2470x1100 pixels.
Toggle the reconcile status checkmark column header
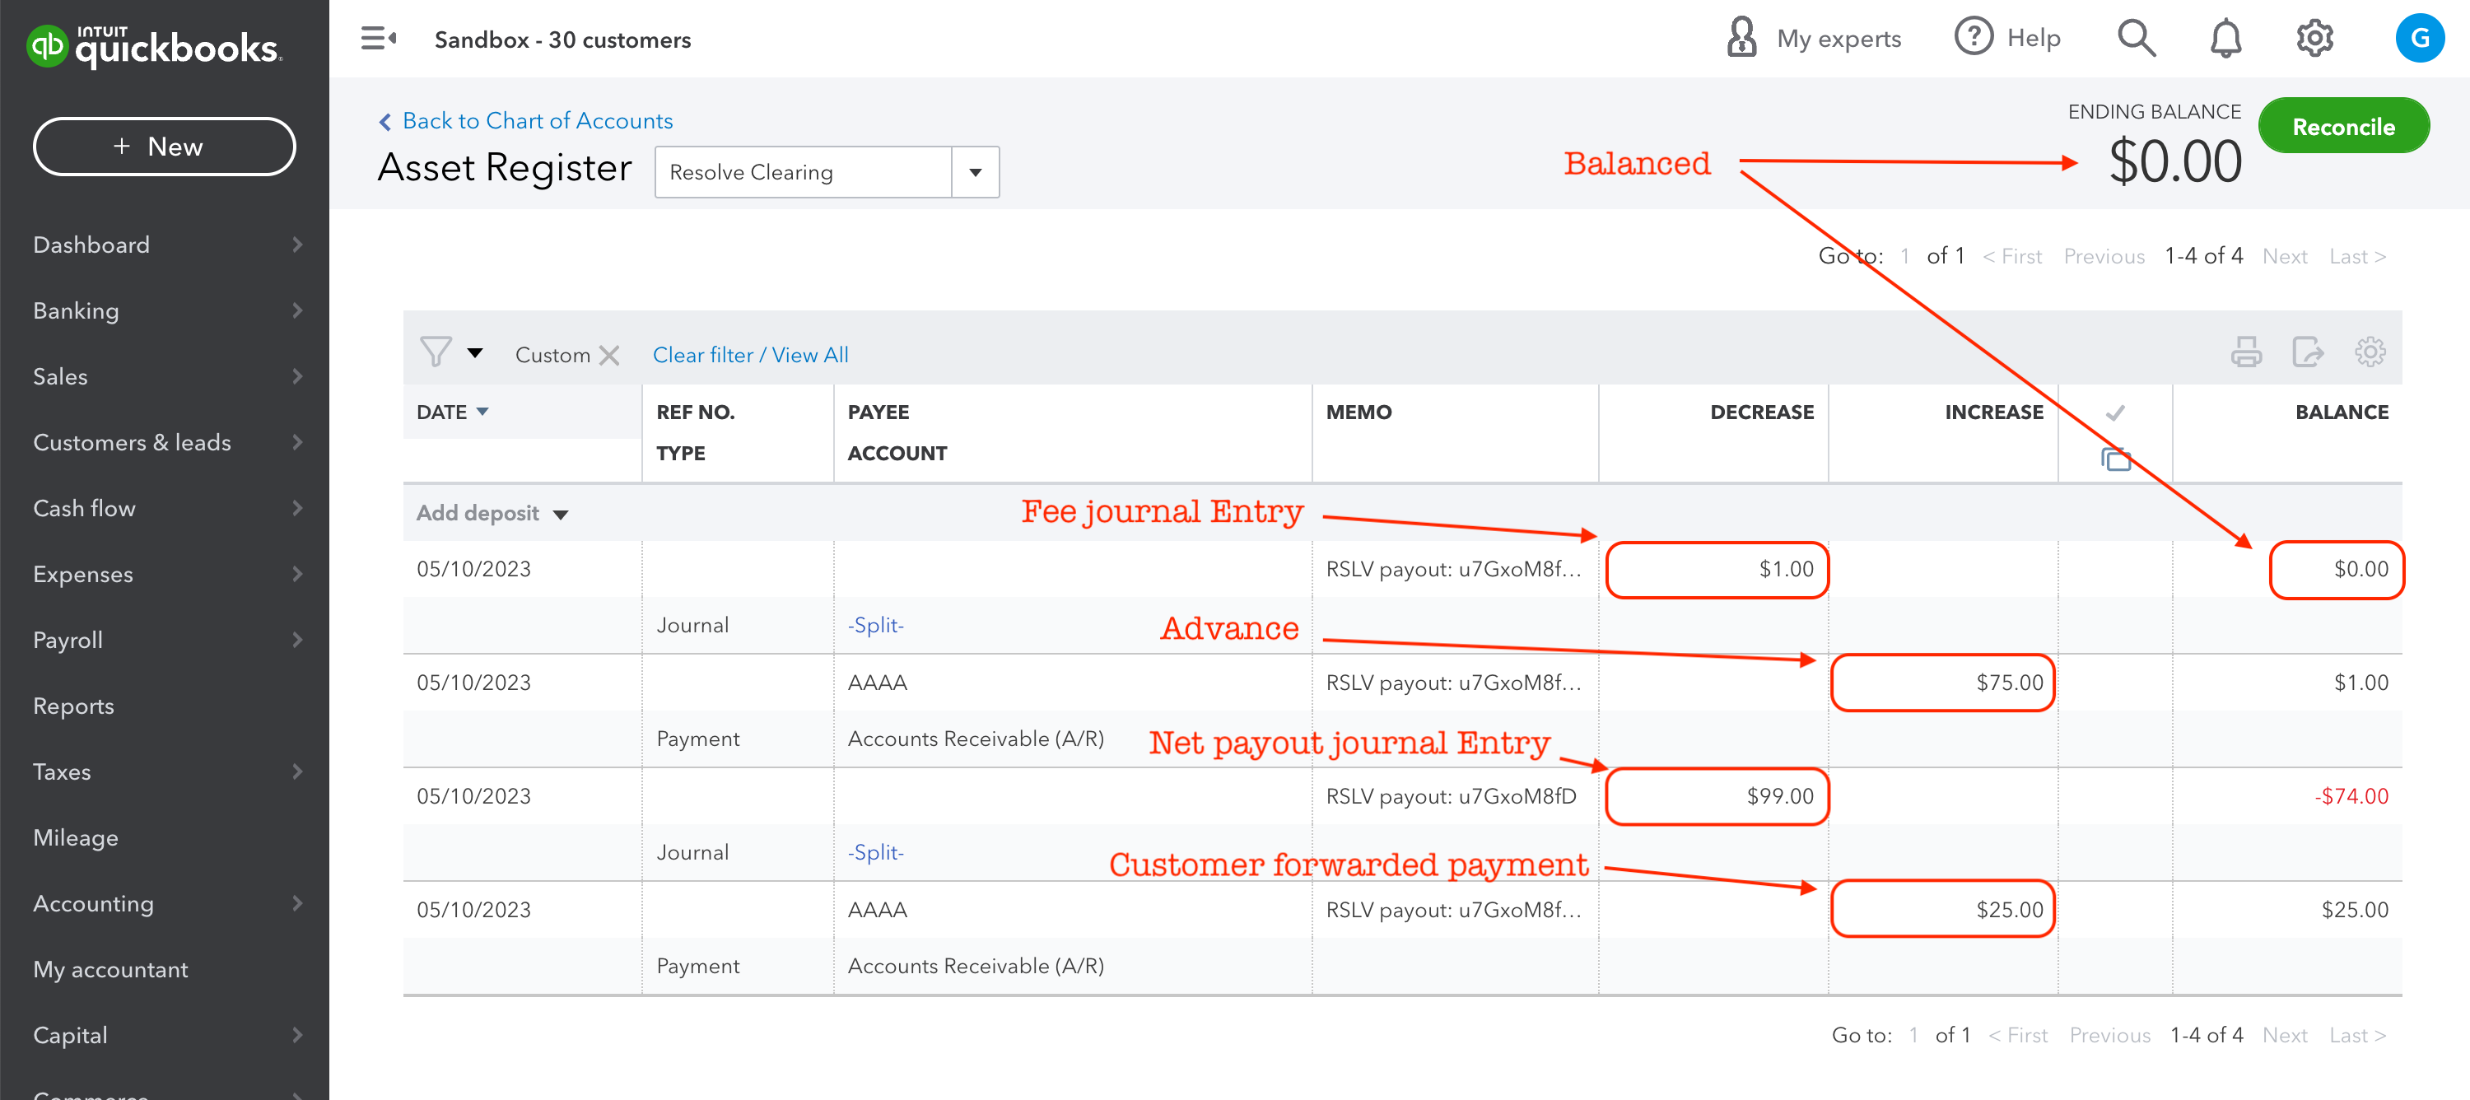(x=2114, y=412)
